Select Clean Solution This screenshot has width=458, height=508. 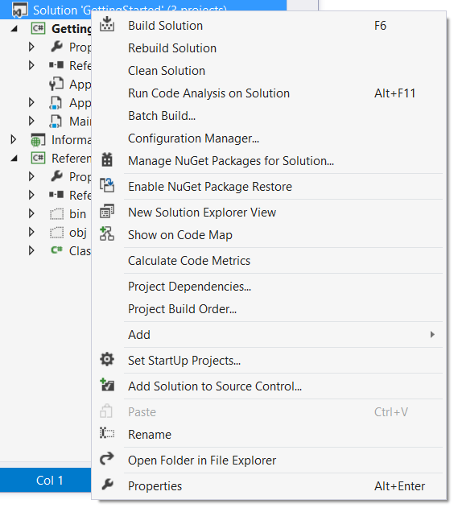269,71
